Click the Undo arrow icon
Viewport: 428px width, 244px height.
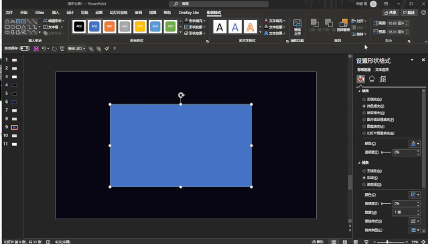44,49
